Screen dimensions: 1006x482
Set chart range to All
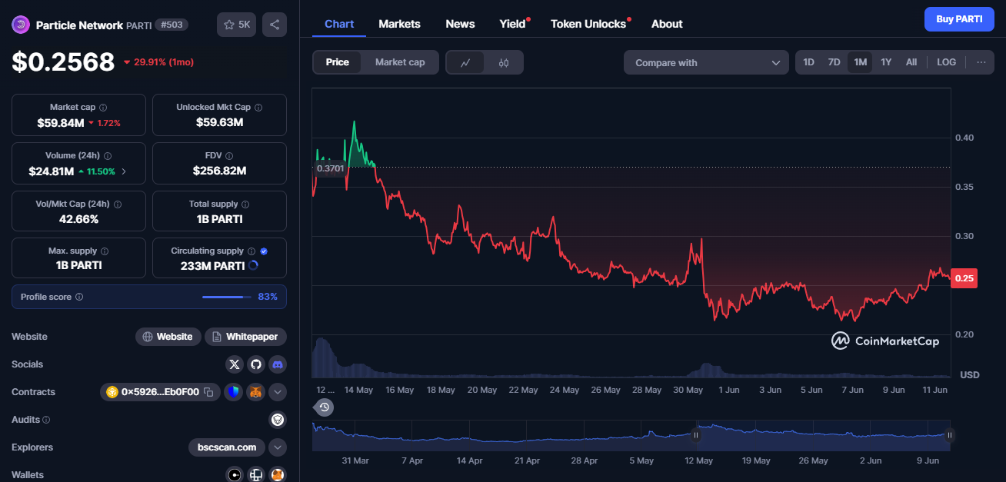(x=911, y=62)
